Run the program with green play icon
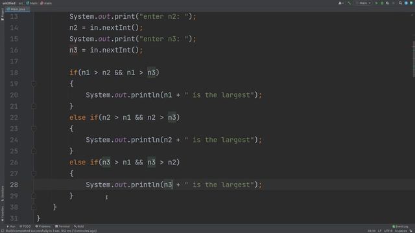The height and width of the screenshot is (233, 415). tap(376, 3)
